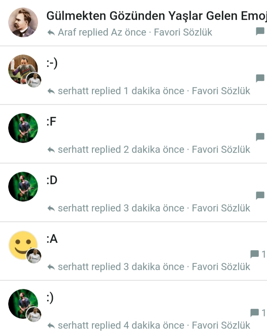Click the comment icon on the ":F" thread
267x336 pixels.
(260, 137)
